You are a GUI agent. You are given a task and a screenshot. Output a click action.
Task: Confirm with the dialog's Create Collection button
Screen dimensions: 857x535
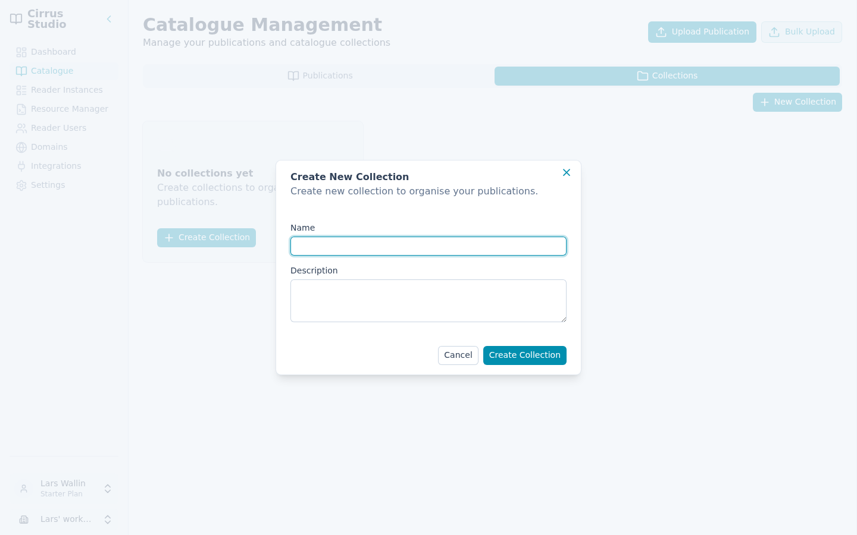(x=525, y=355)
